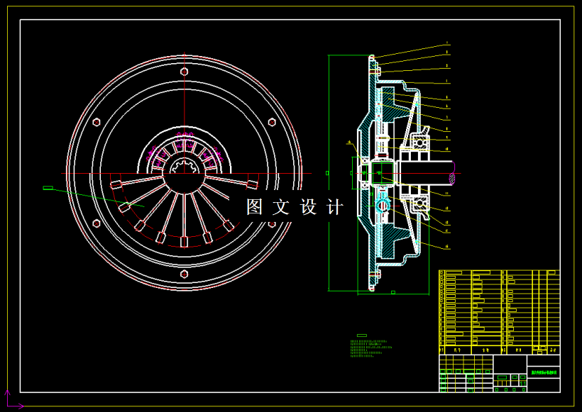
Task: Select the overall diameter dimension text on green line
Action: [327, 173]
